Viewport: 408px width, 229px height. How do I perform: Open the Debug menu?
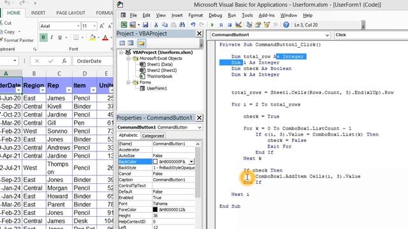[x=215, y=15]
